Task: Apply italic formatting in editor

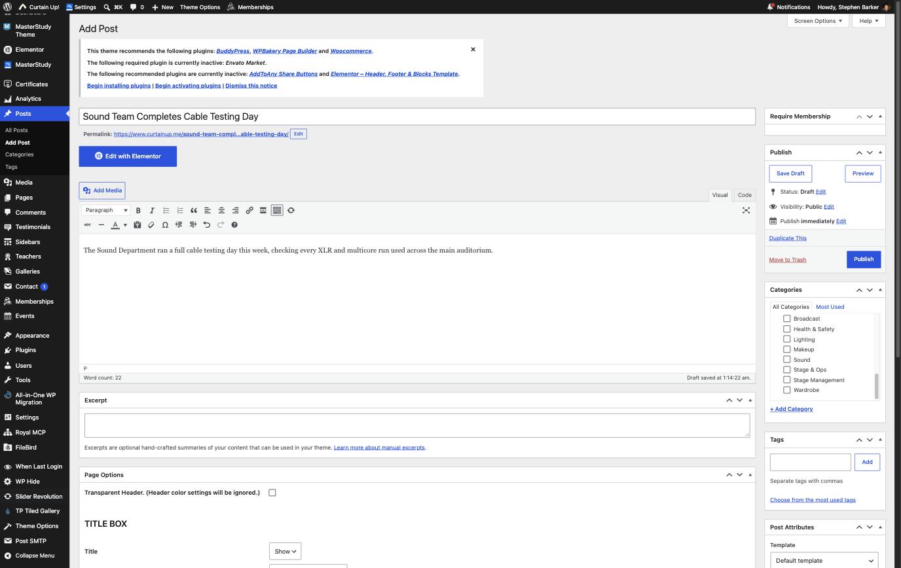Action: point(152,211)
